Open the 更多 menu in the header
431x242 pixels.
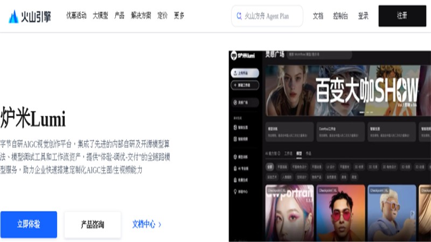coord(179,16)
